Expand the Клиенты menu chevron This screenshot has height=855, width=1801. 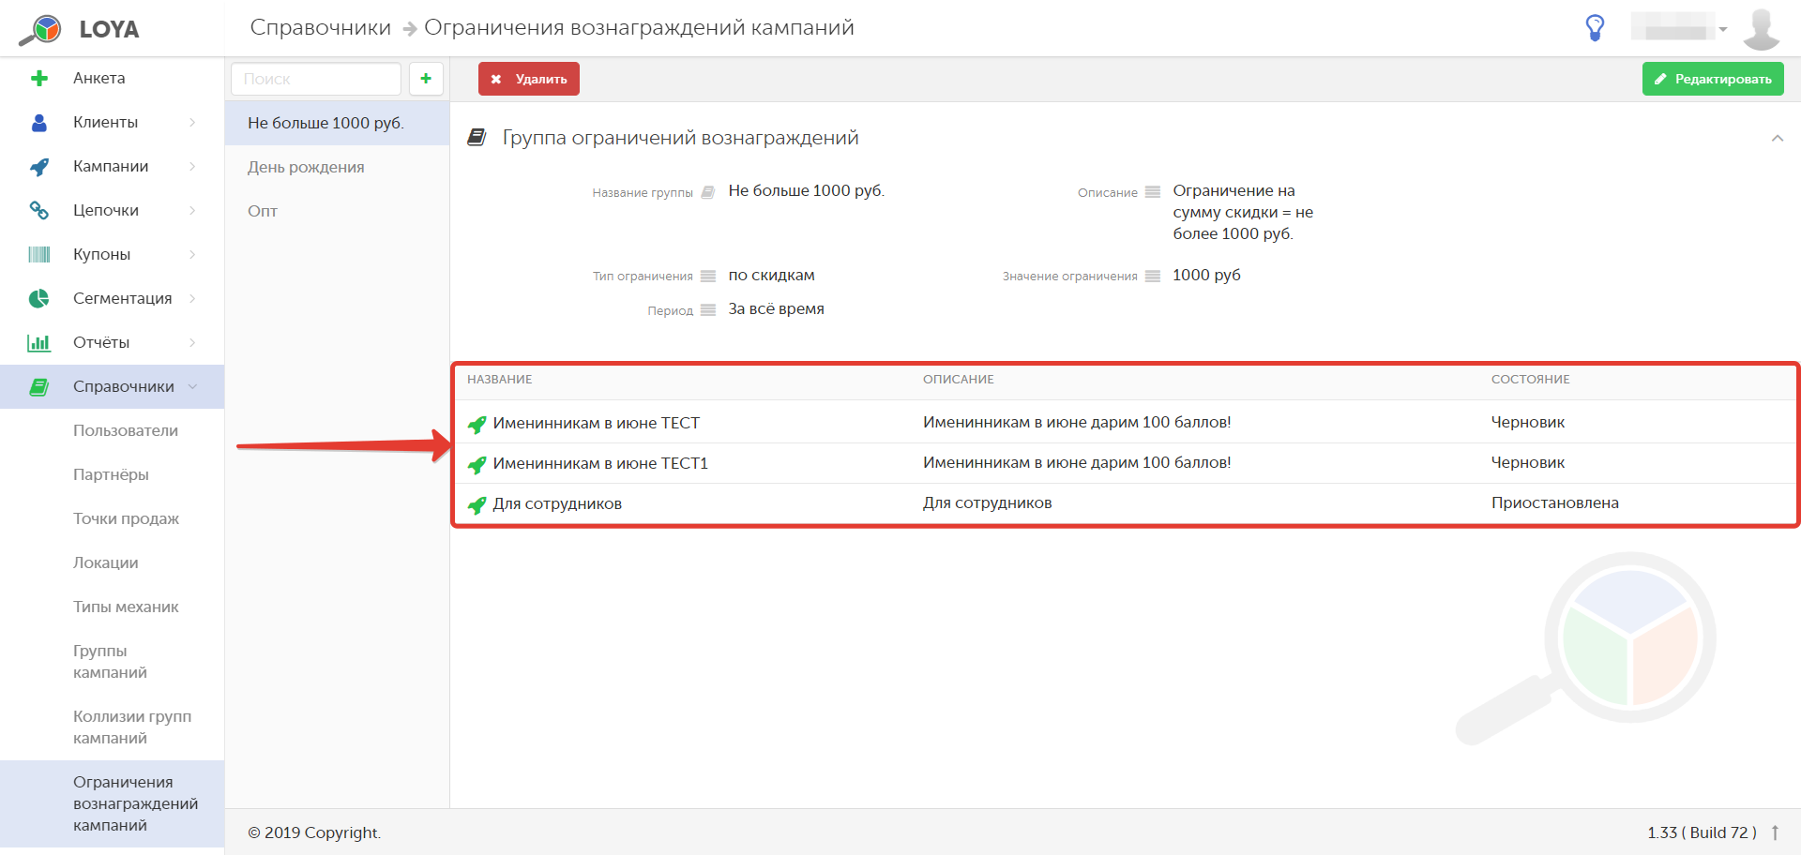pos(192,123)
